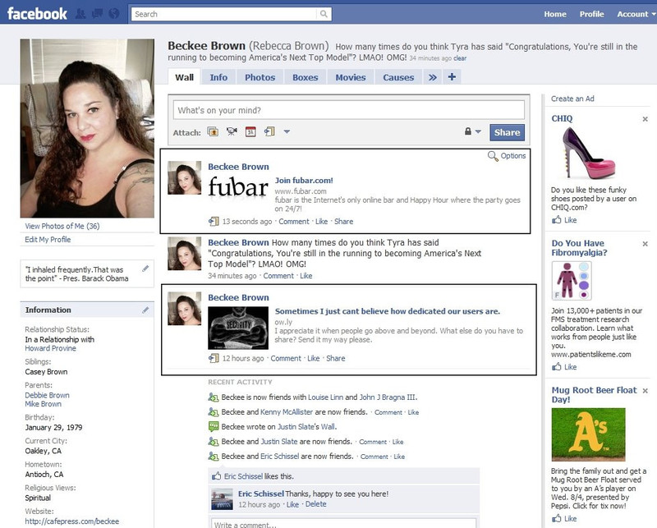657x528 pixels.
Task: Attach a video to the status
Action: 232,131
